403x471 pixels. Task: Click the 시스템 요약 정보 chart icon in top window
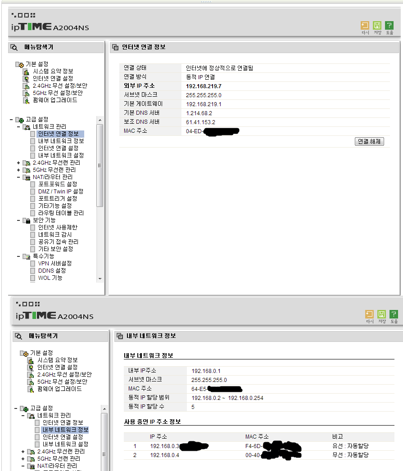point(27,72)
